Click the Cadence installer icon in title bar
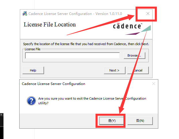 [x=25, y=13]
